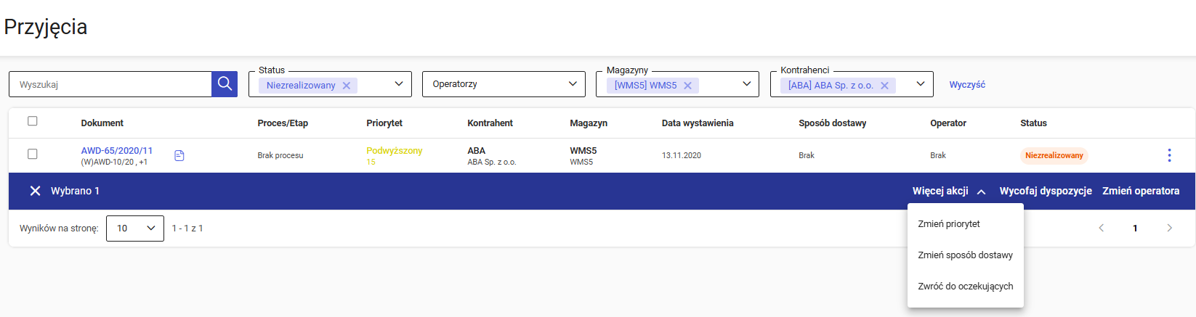Open the three-dot row actions menu

click(x=1169, y=155)
